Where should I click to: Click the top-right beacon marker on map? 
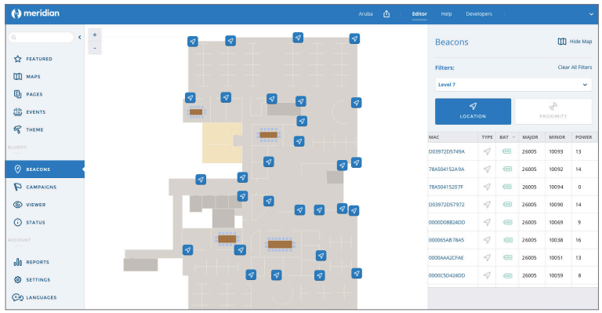[354, 38]
